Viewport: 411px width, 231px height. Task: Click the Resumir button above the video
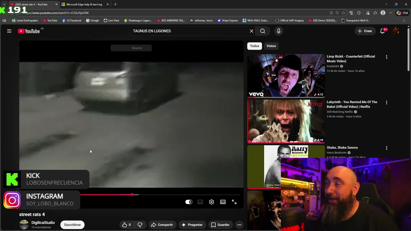tap(131, 48)
